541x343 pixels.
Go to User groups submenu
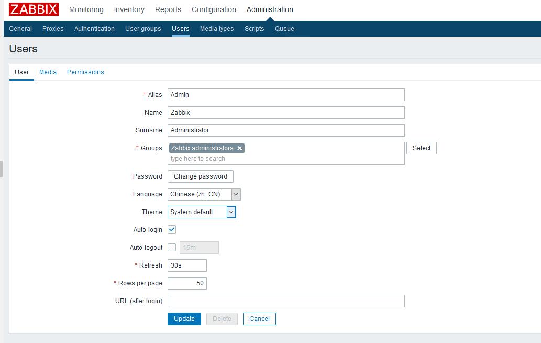(x=143, y=29)
